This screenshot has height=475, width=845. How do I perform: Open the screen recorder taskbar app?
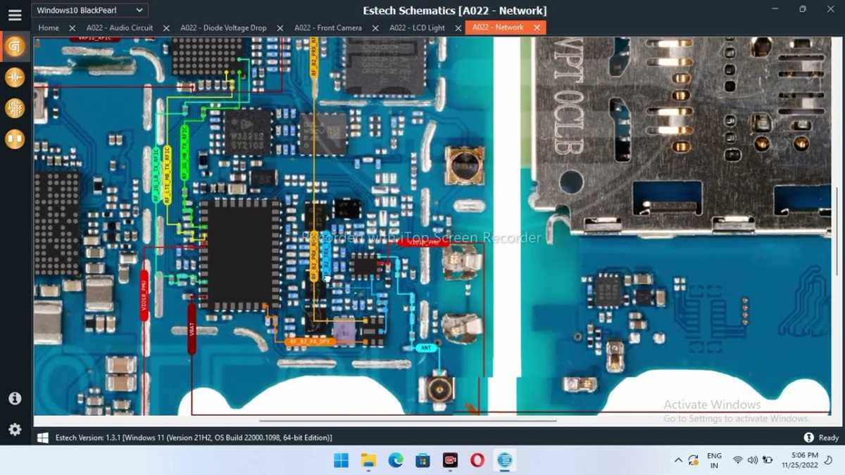tap(450, 460)
